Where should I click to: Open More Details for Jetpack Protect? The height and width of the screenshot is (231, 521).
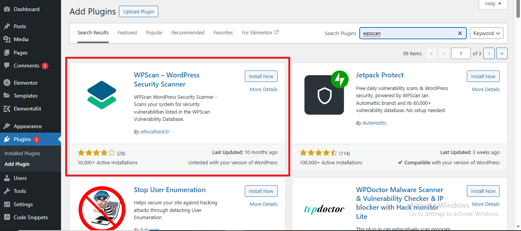[x=486, y=89]
